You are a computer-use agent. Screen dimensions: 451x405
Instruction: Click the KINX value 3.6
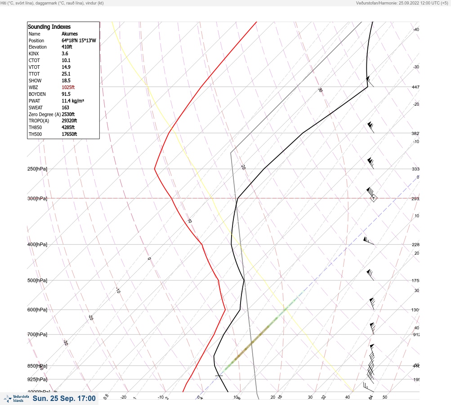(65, 54)
